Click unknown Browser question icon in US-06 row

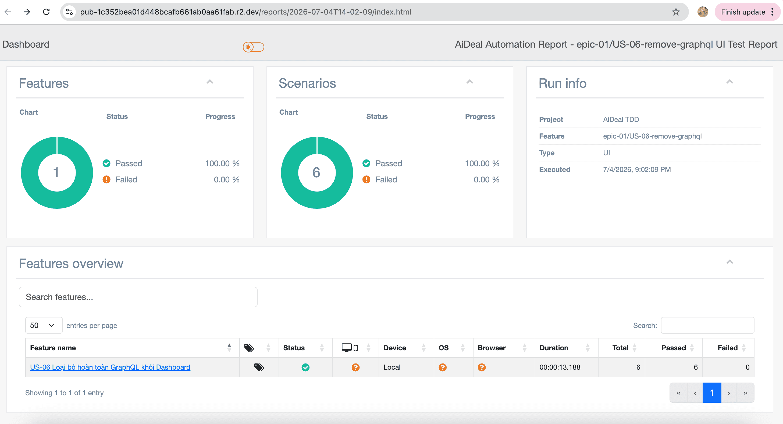point(482,368)
